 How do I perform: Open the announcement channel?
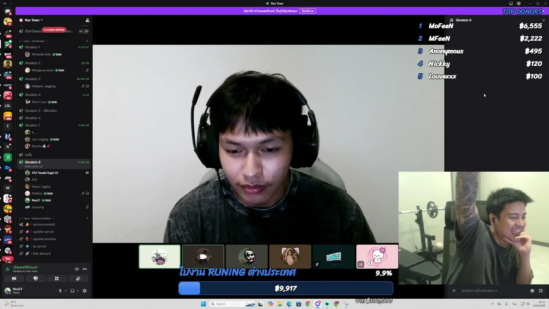tap(54, 224)
